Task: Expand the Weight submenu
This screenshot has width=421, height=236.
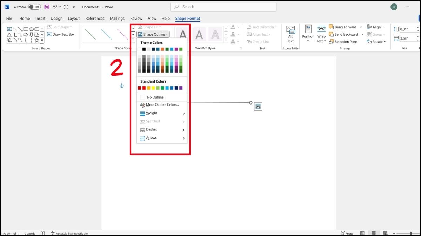Action: click(x=162, y=113)
